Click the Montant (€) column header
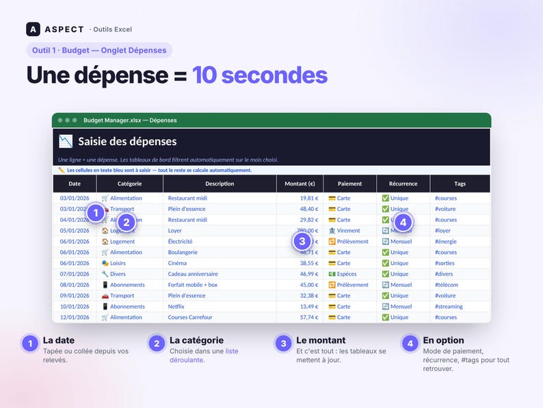Screen dimensions: 543x408 coord(300,183)
